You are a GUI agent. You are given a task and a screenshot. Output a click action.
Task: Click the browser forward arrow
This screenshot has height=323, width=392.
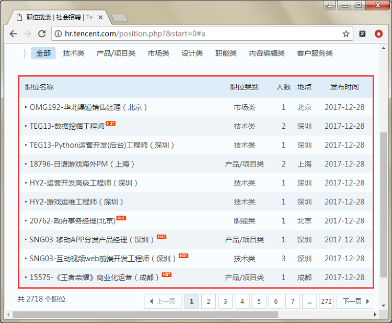click(x=28, y=34)
